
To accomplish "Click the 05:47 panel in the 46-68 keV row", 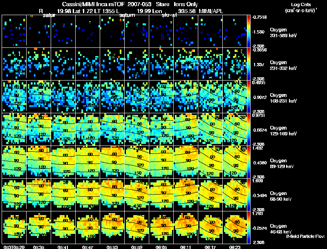I will (87, 227).
